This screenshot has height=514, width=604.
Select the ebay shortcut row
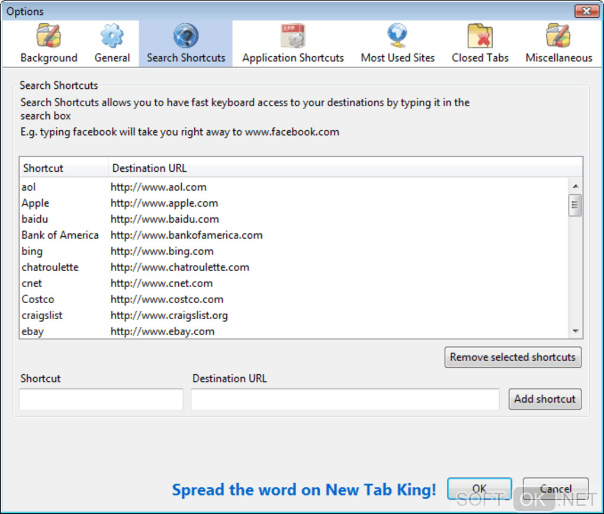click(294, 332)
